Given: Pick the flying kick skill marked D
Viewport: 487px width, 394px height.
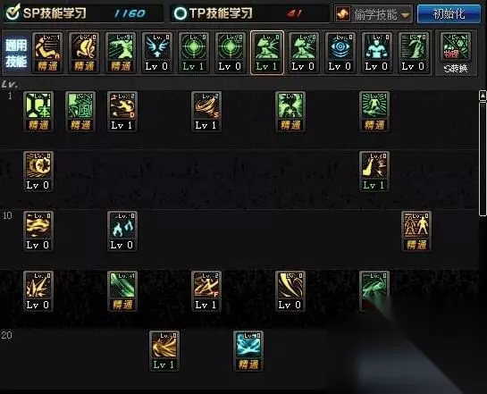Looking at the screenshot, I should [122, 112].
